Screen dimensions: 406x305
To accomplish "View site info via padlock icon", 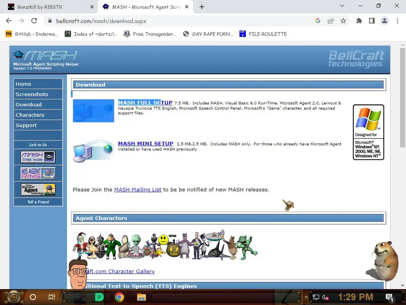I will coord(50,21).
